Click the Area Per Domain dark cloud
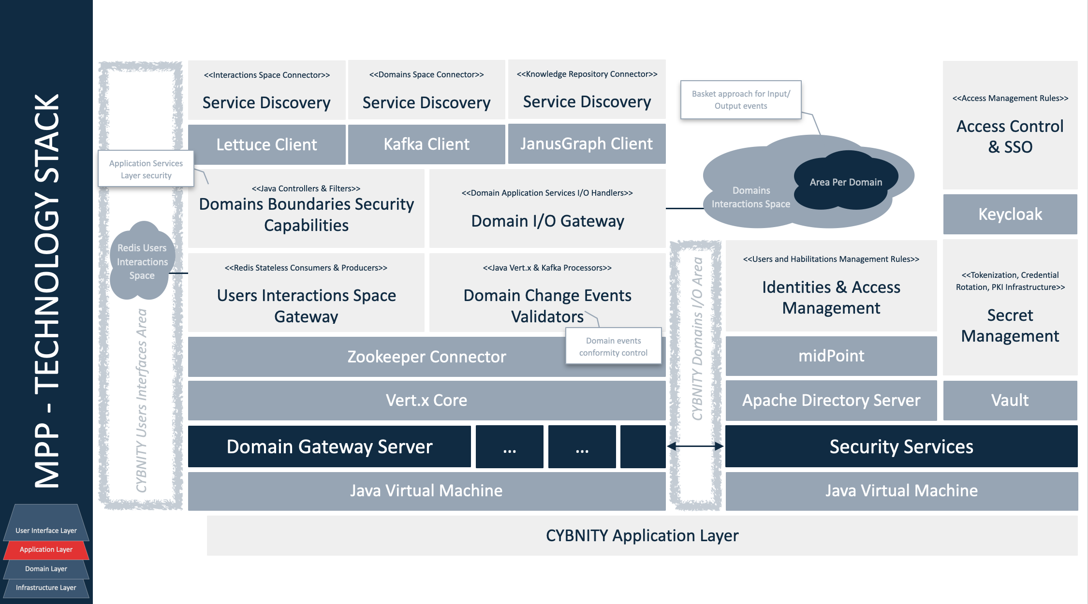The width and height of the screenshot is (1088, 604). [845, 182]
